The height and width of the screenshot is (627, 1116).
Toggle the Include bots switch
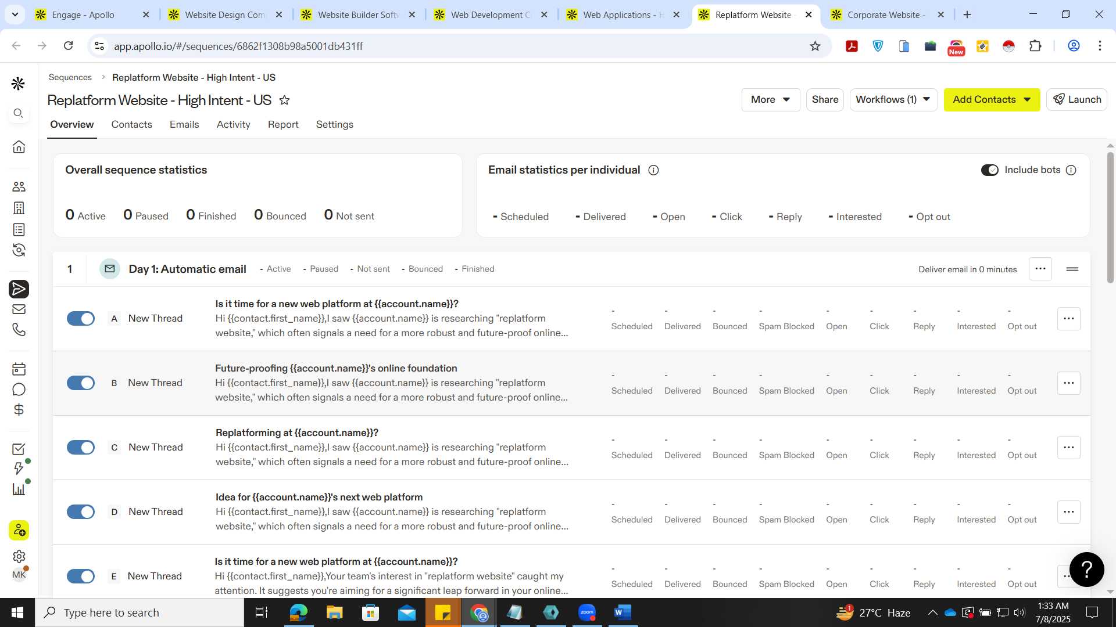point(989,170)
